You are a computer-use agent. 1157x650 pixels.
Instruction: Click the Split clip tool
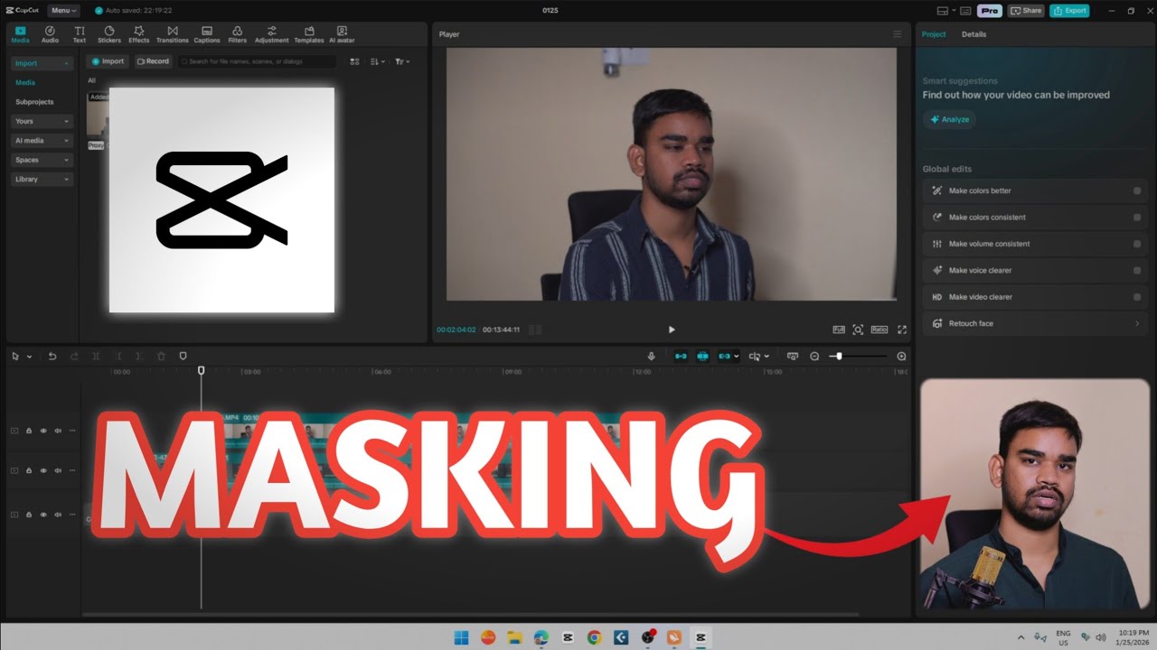(96, 357)
